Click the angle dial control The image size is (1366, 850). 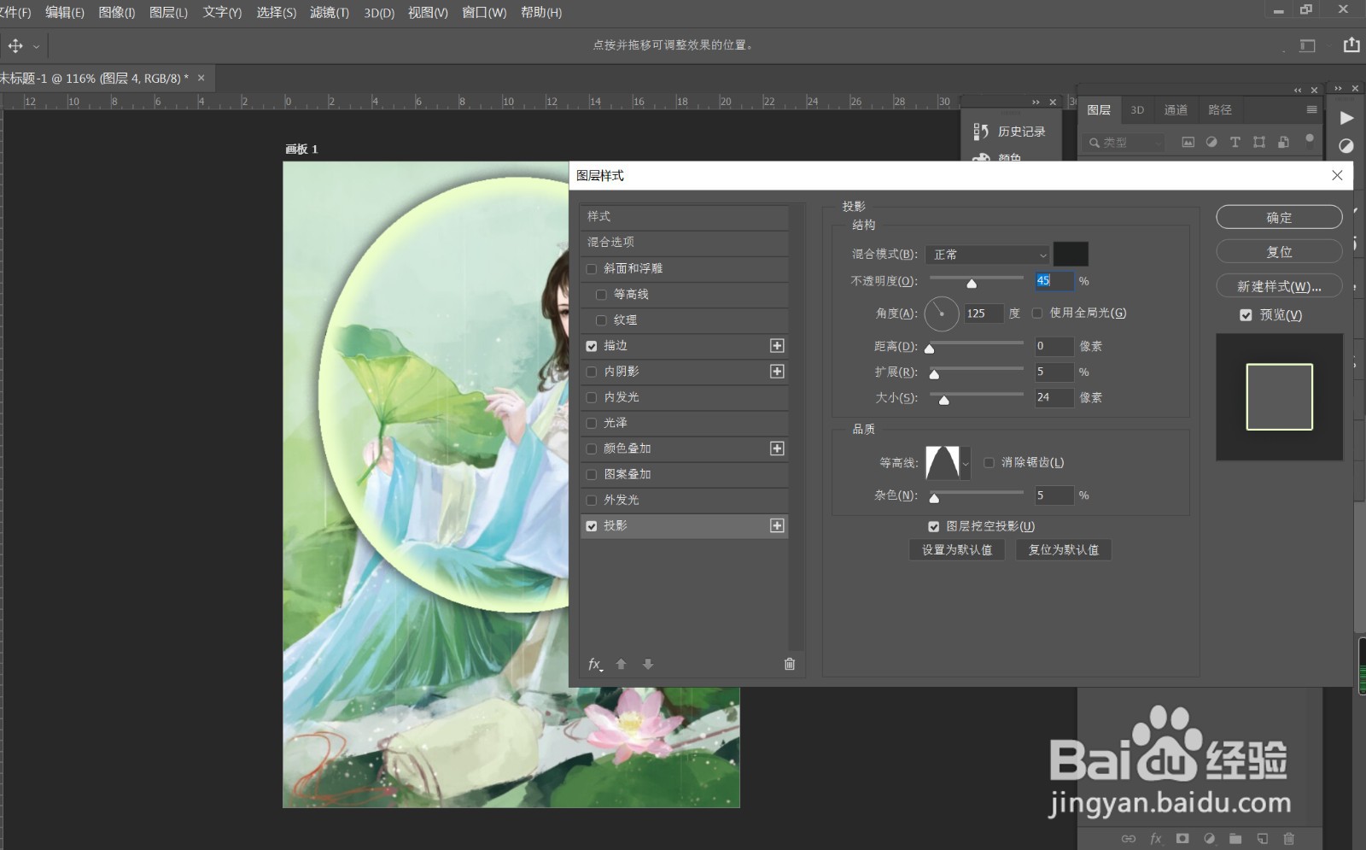(x=942, y=314)
